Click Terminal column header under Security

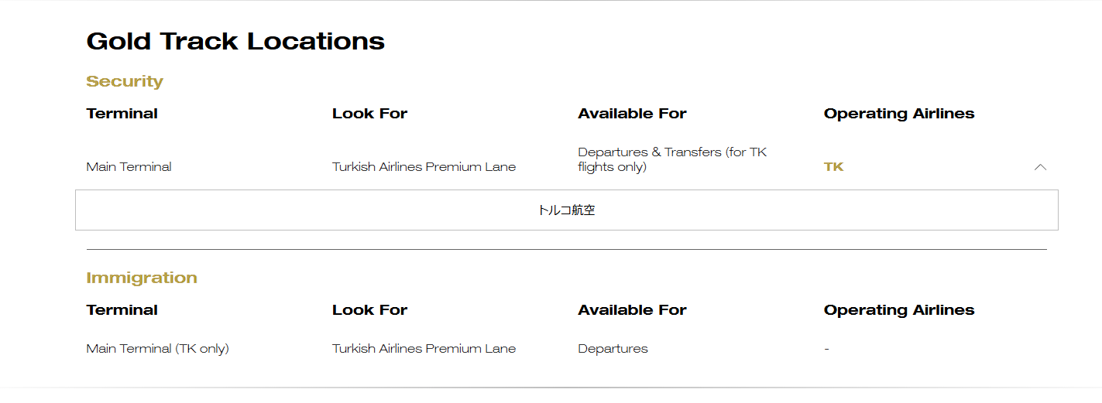122,114
